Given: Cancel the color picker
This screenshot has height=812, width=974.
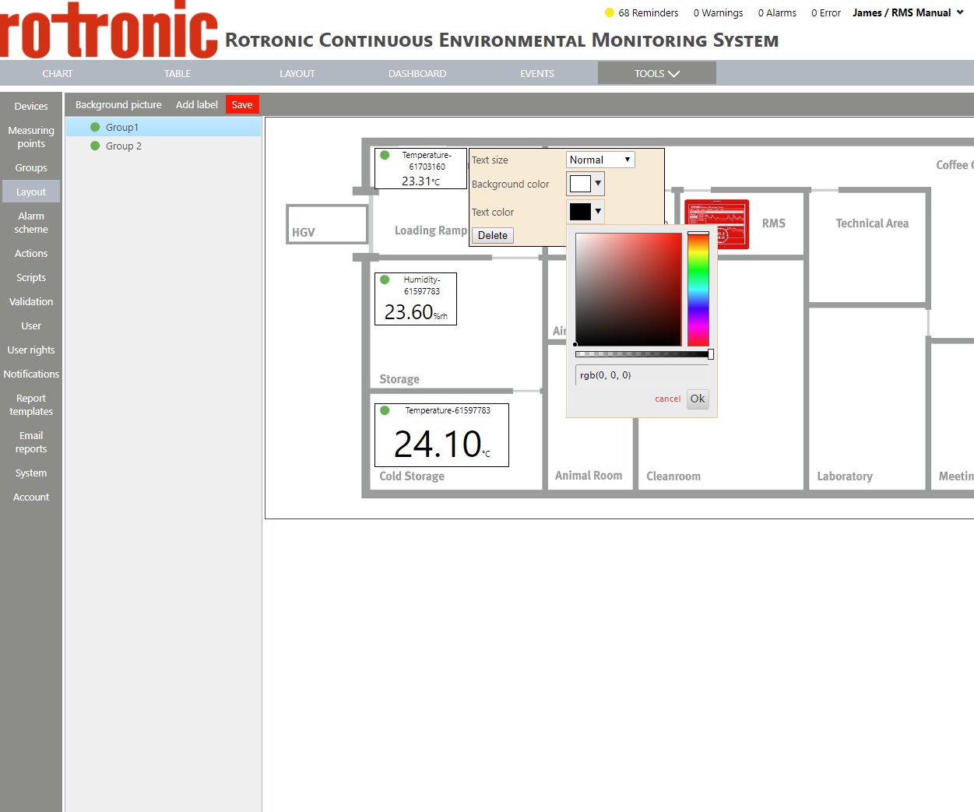Looking at the screenshot, I should coord(668,399).
